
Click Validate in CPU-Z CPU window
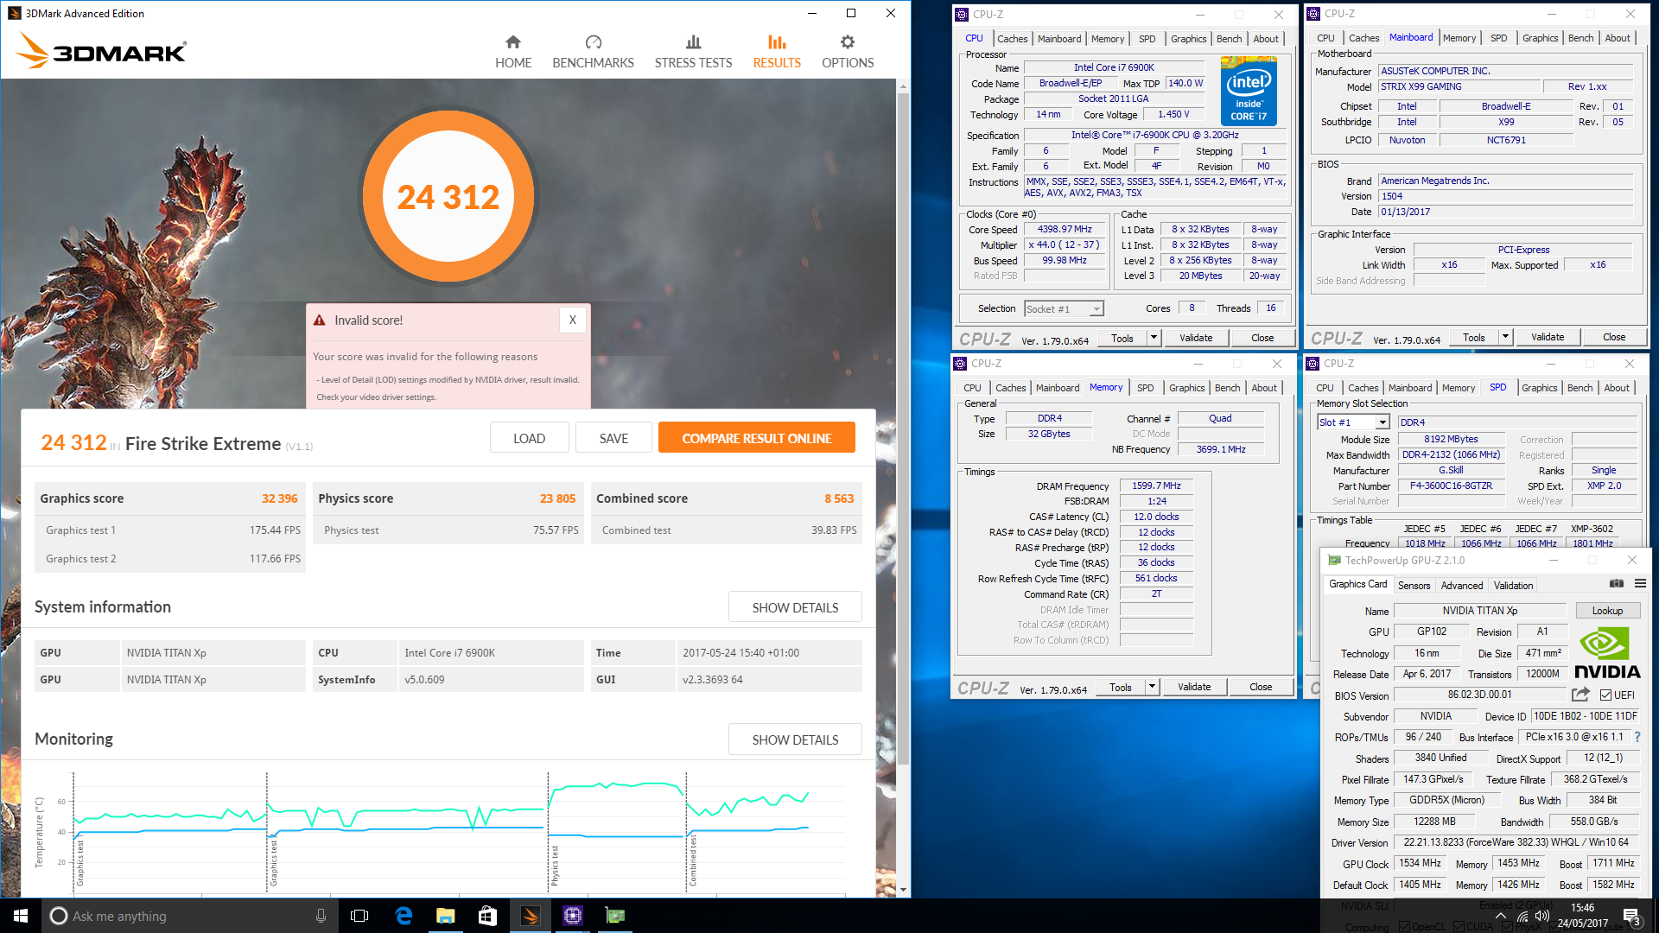(x=1196, y=338)
